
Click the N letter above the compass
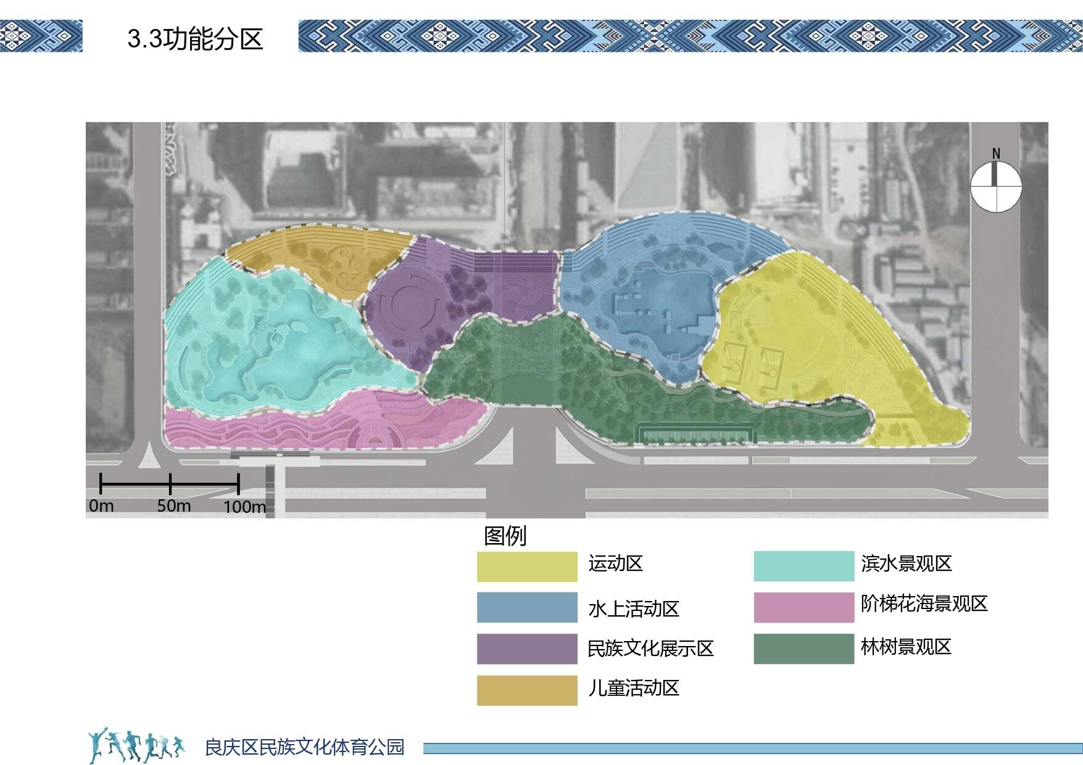click(996, 153)
